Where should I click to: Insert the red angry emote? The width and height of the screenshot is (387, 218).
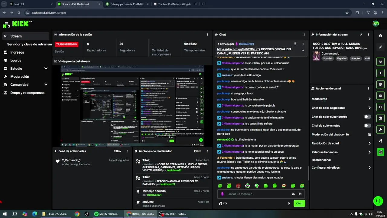[x=238, y=186]
